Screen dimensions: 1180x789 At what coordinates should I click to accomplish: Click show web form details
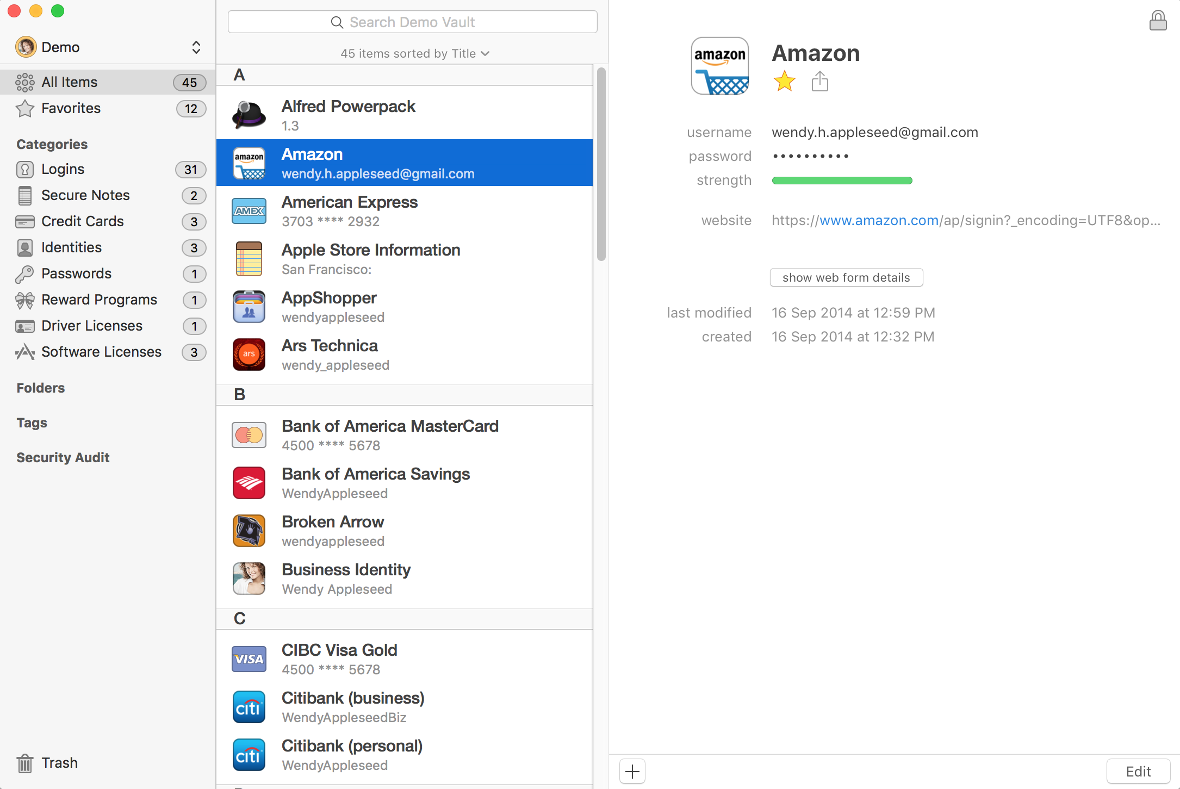click(x=846, y=277)
